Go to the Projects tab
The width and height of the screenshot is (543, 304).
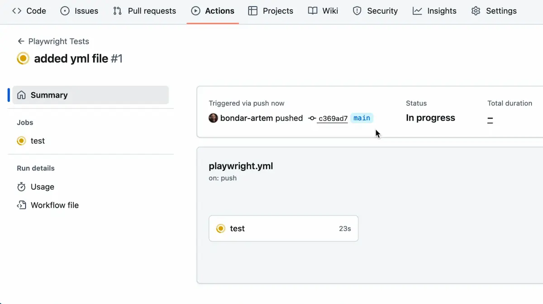click(271, 11)
